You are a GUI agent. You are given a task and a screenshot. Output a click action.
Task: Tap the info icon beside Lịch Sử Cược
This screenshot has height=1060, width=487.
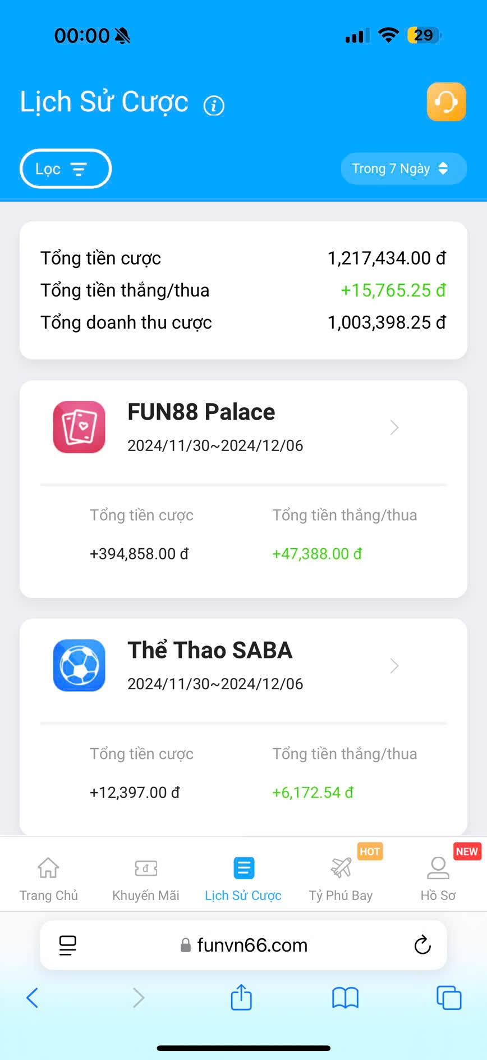pos(214,105)
